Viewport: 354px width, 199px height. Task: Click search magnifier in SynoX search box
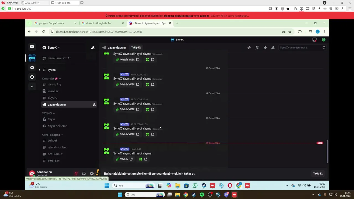click(x=324, y=48)
